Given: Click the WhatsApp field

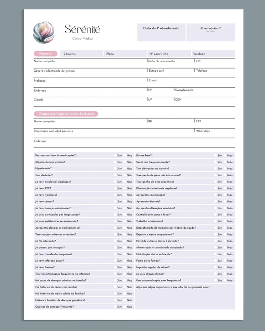Looking at the screenshot, I should (x=215, y=133).
